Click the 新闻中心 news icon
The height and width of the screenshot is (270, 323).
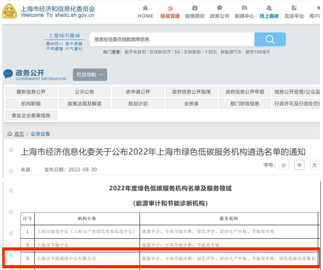pos(244,8)
